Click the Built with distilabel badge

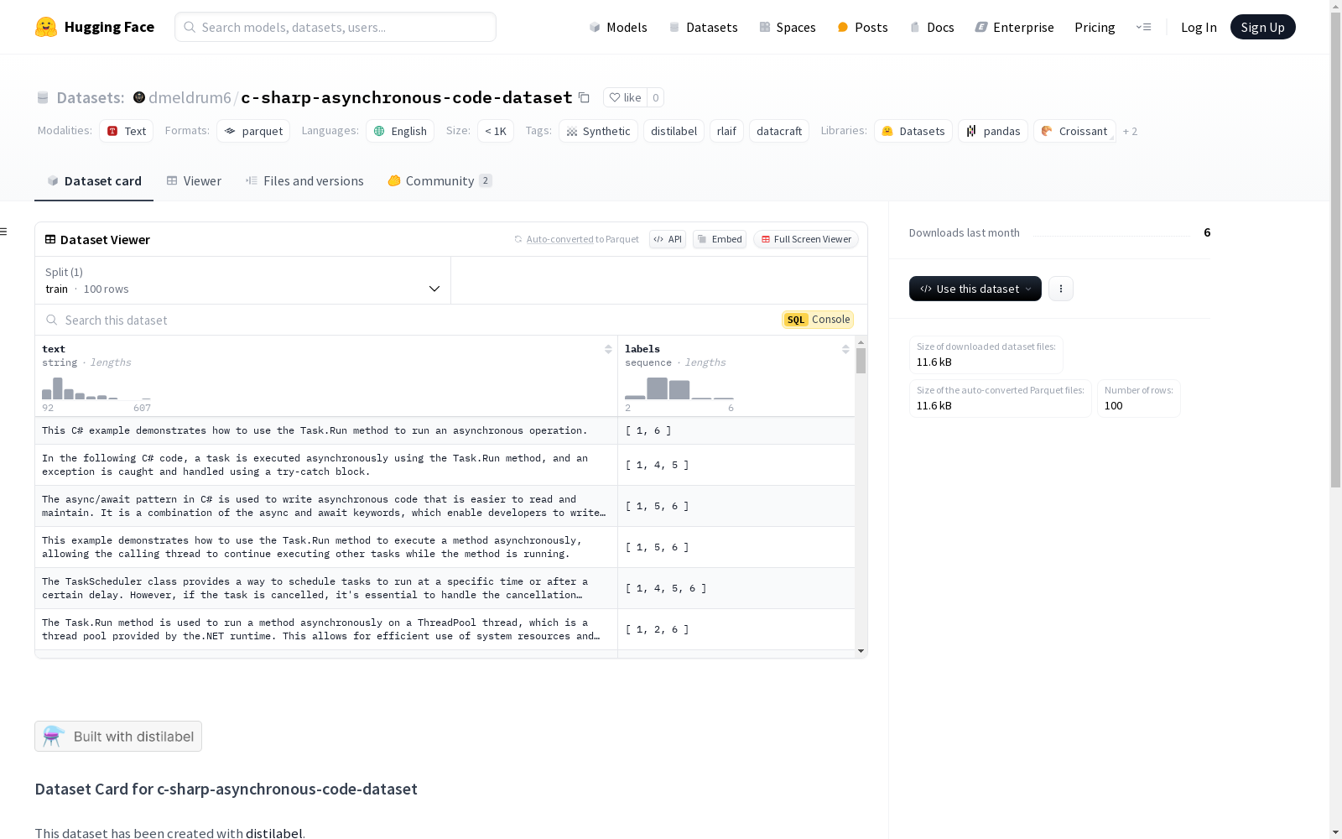pyautogui.click(x=118, y=736)
